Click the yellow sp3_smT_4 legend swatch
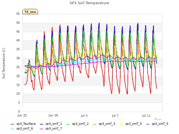The width and height of the screenshot is (179, 134). pyautogui.click(x=121, y=124)
